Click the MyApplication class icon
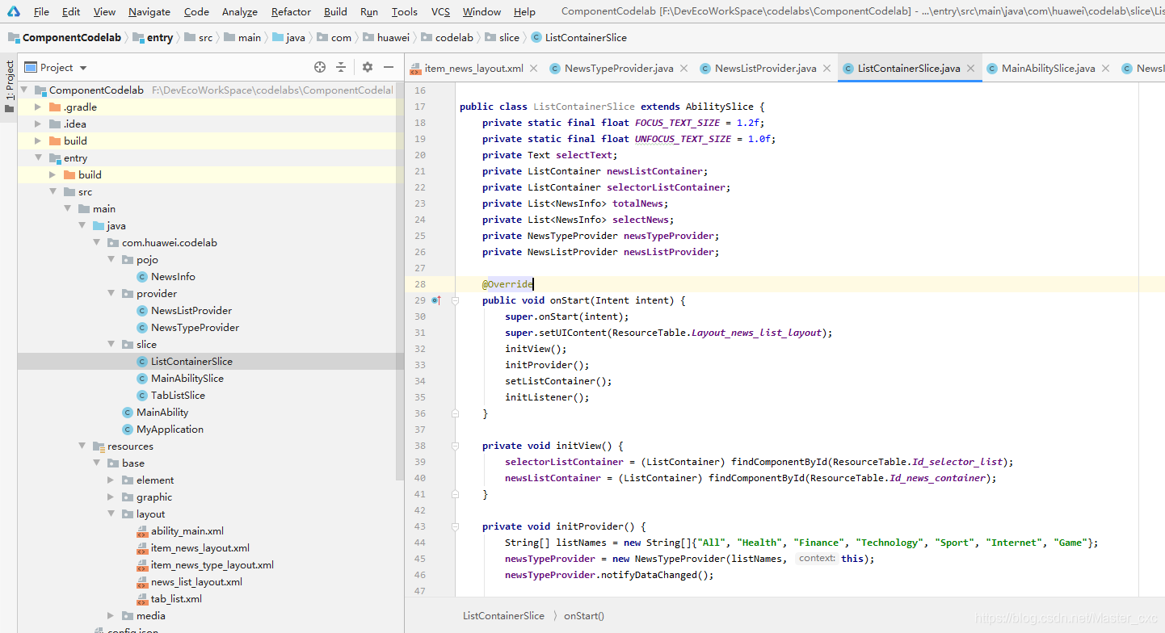The height and width of the screenshot is (633, 1165). tap(128, 430)
